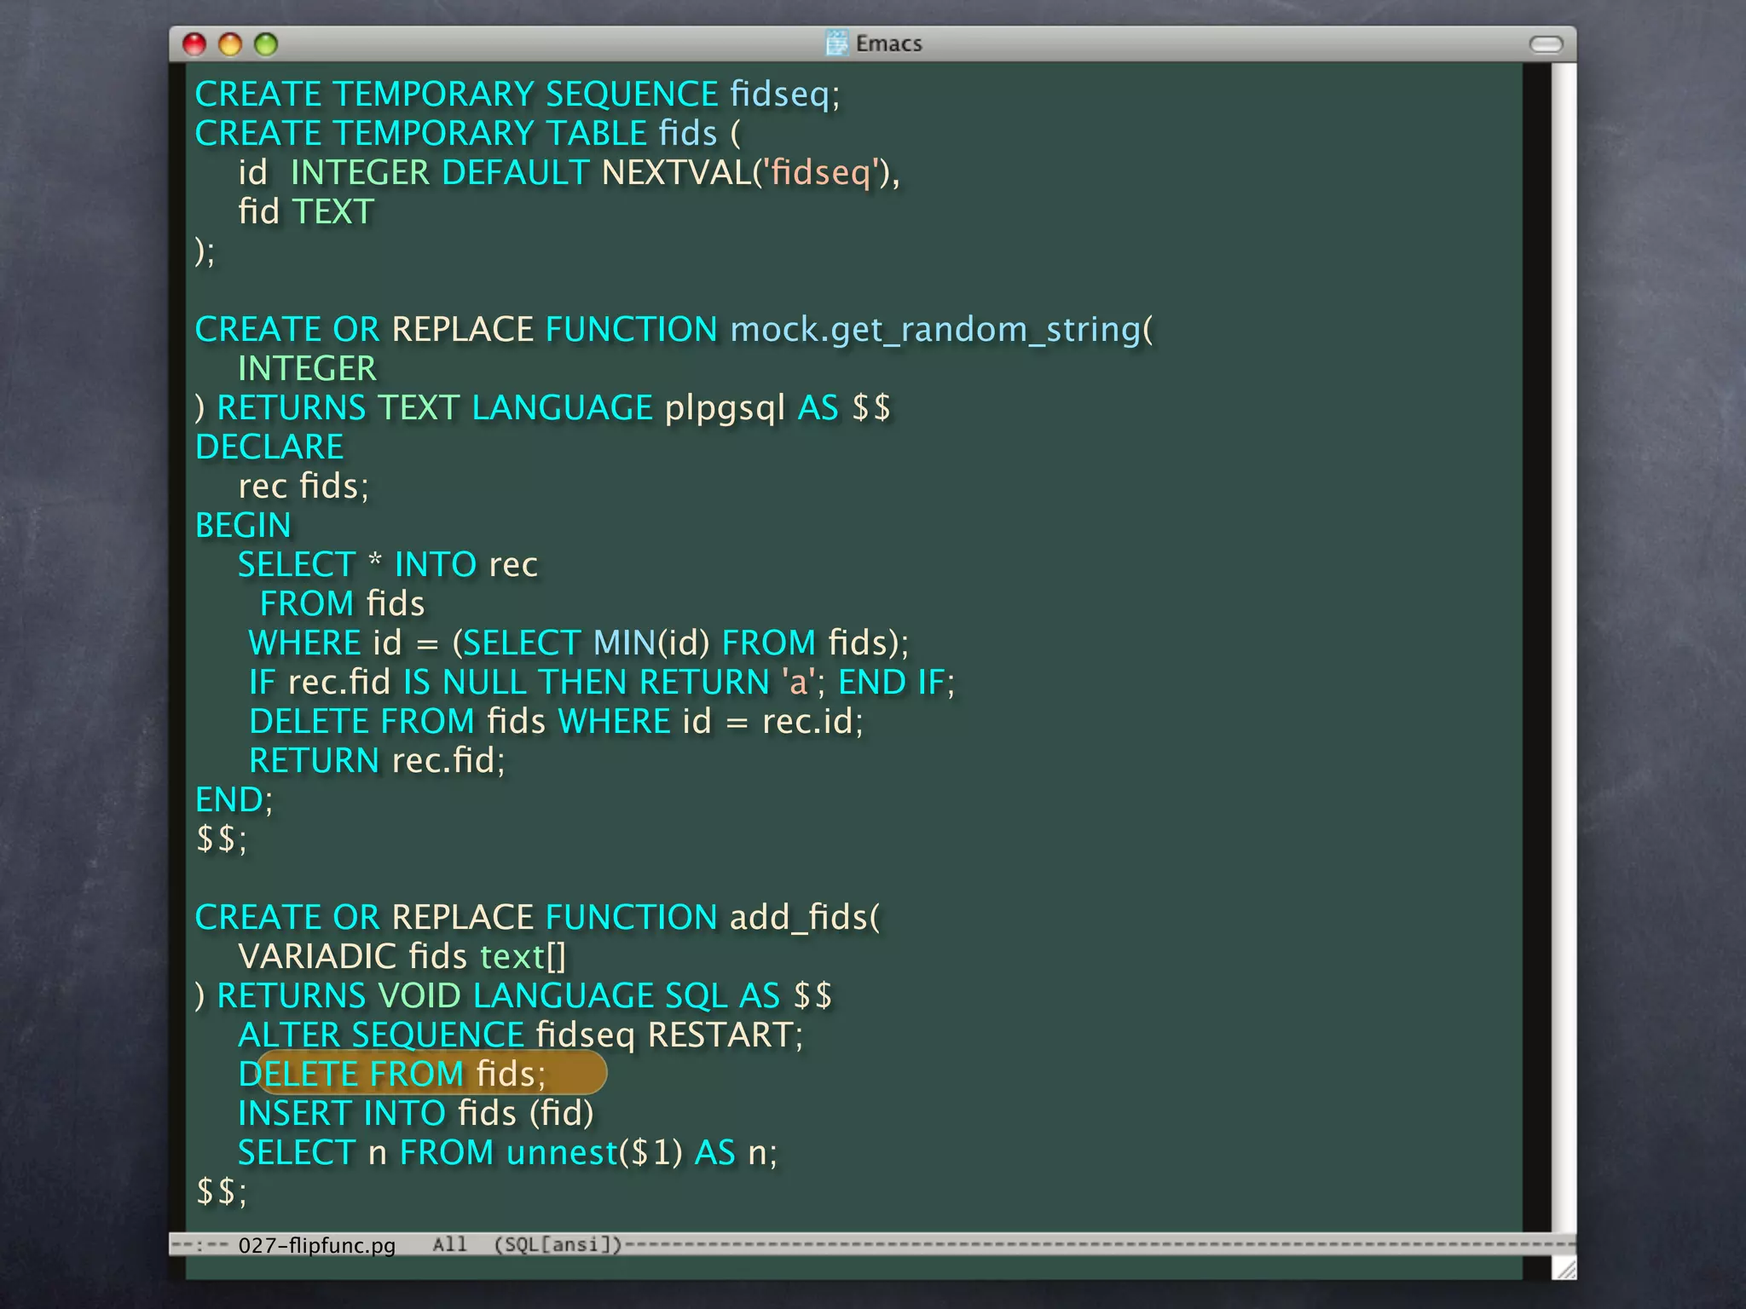The width and height of the screenshot is (1746, 1309).
Task: Click the BEGIN keyword
Action: [243, 525]
